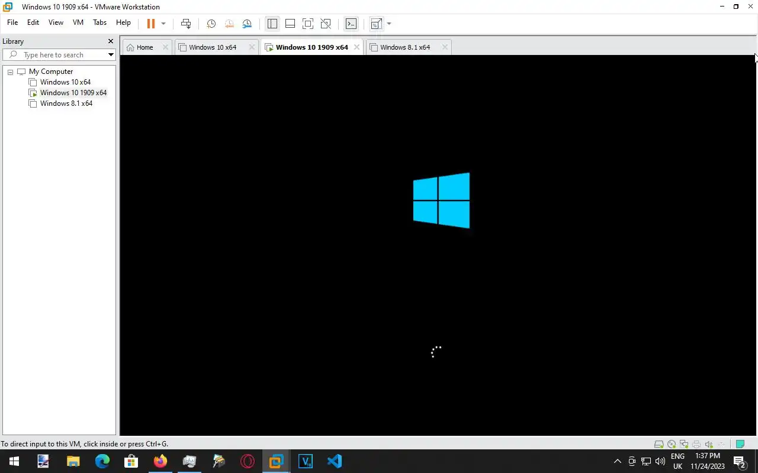
Task: Click the USB controller status icon
Action: point(721,444)
